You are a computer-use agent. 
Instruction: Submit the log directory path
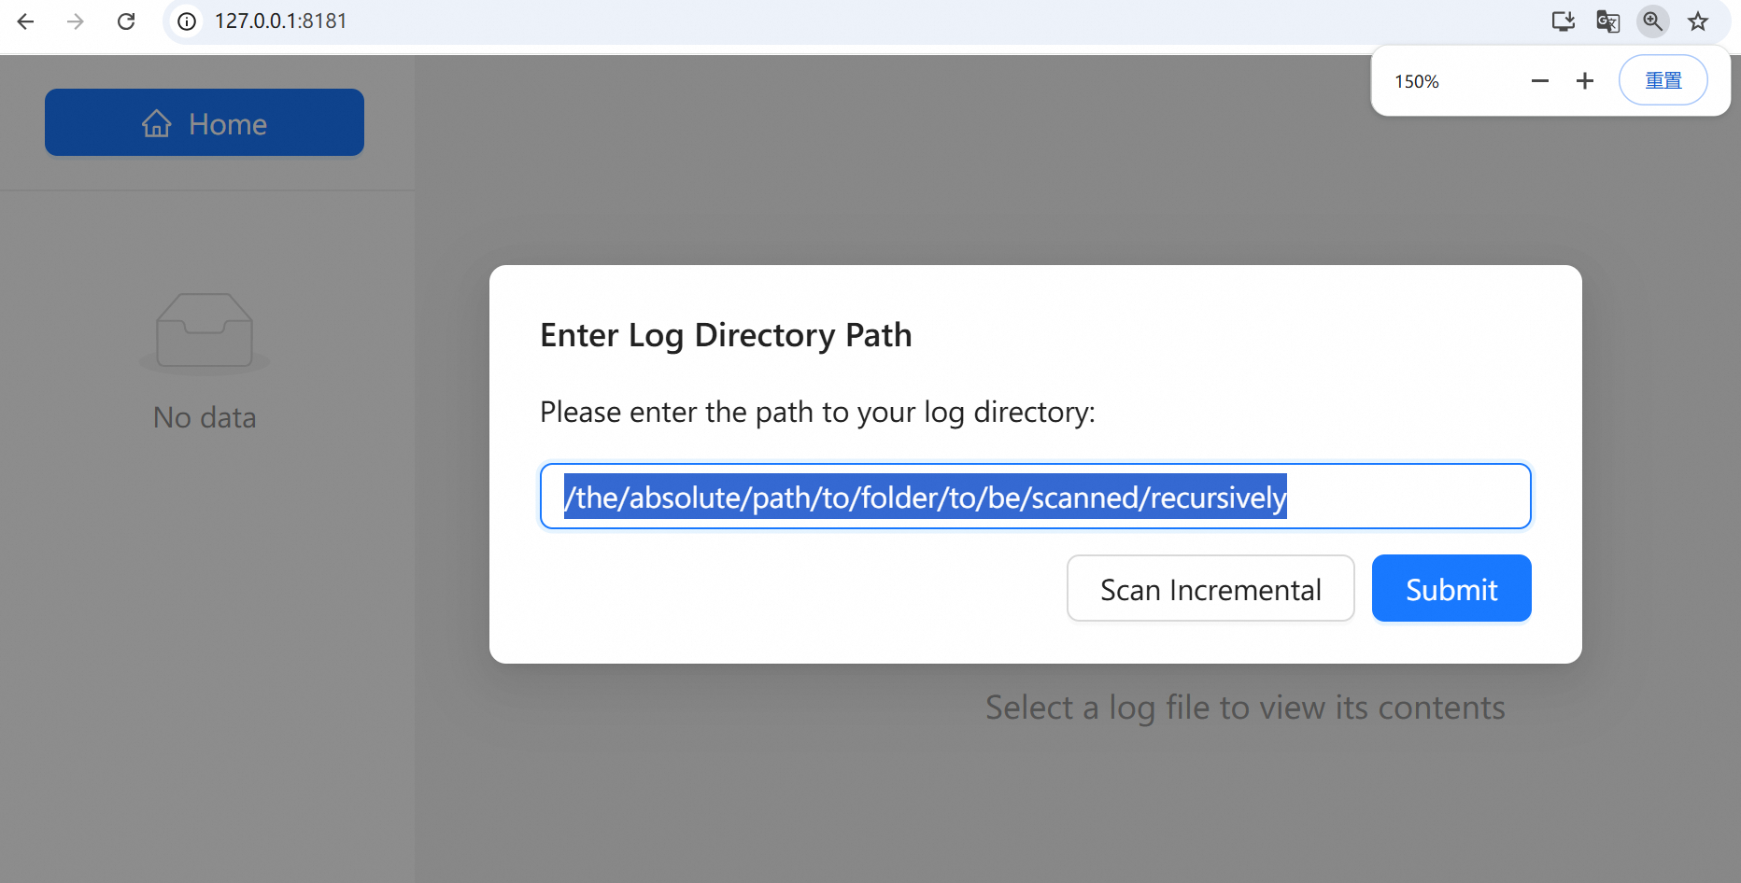click(x=1451, y=589)
